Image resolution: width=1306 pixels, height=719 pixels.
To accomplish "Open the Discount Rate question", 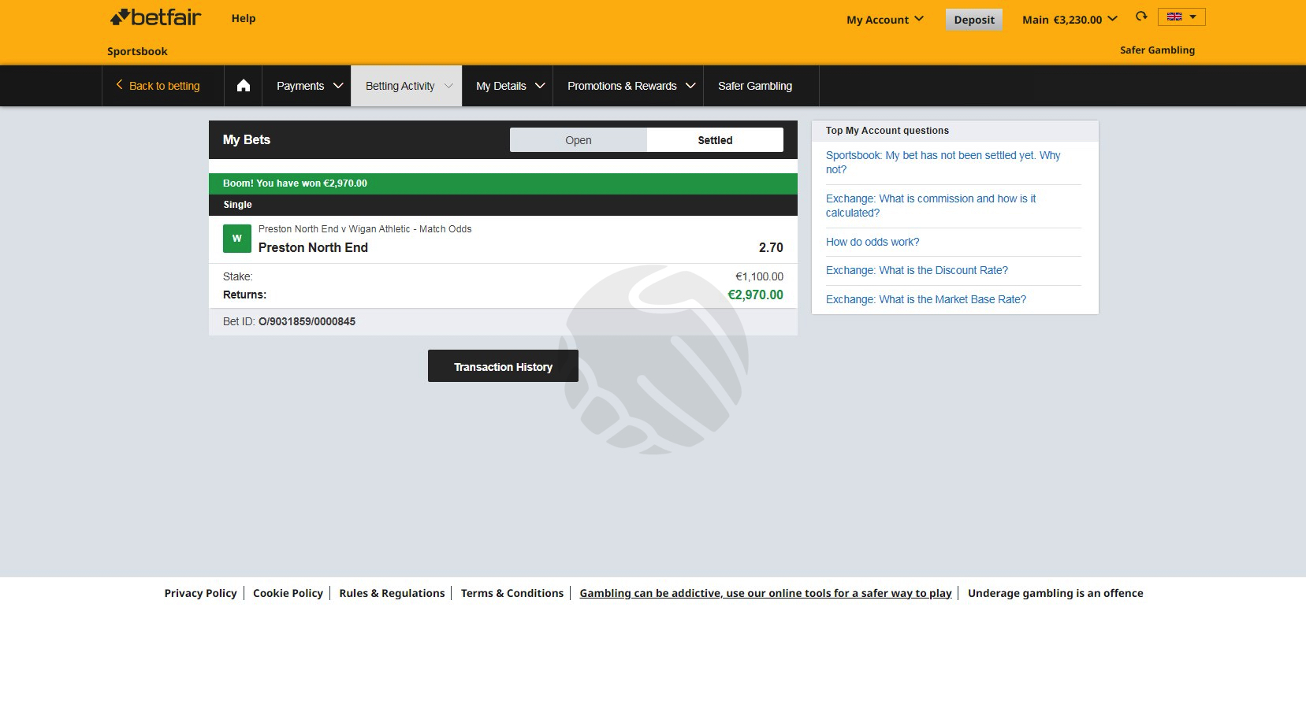I will pyautogui.click(x=917, y=270).
